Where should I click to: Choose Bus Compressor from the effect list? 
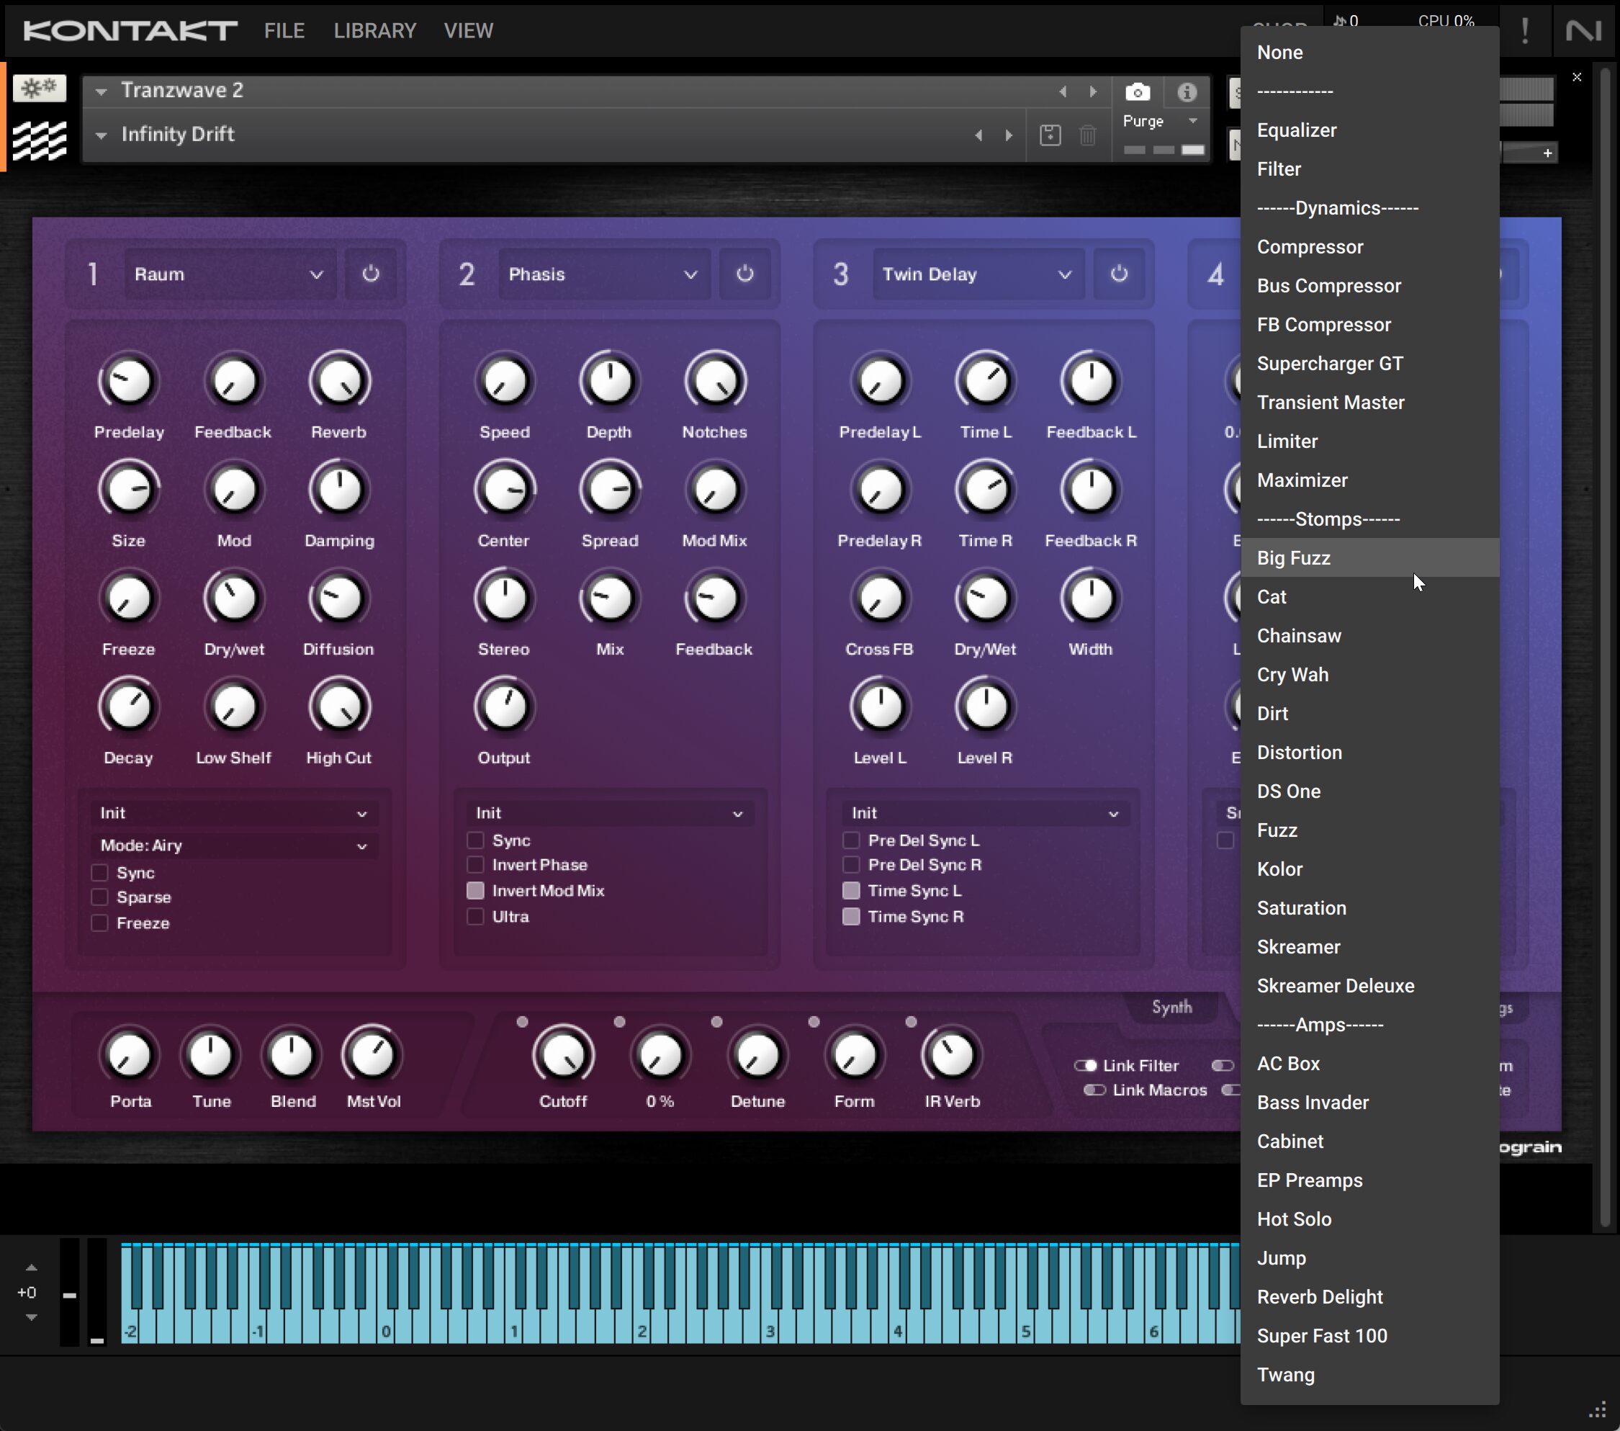1369,286
